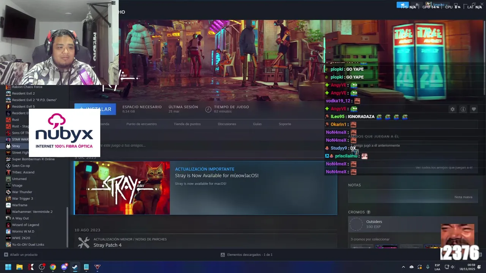The width and height of the screenshot is (486, 273).
Task: Select Unturned in the library
Action: click(19, 179)
